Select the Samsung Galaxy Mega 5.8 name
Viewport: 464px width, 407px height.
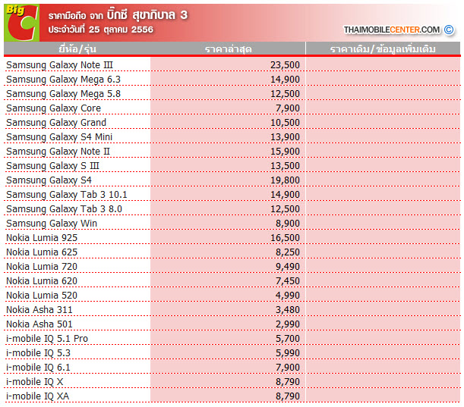63,94
